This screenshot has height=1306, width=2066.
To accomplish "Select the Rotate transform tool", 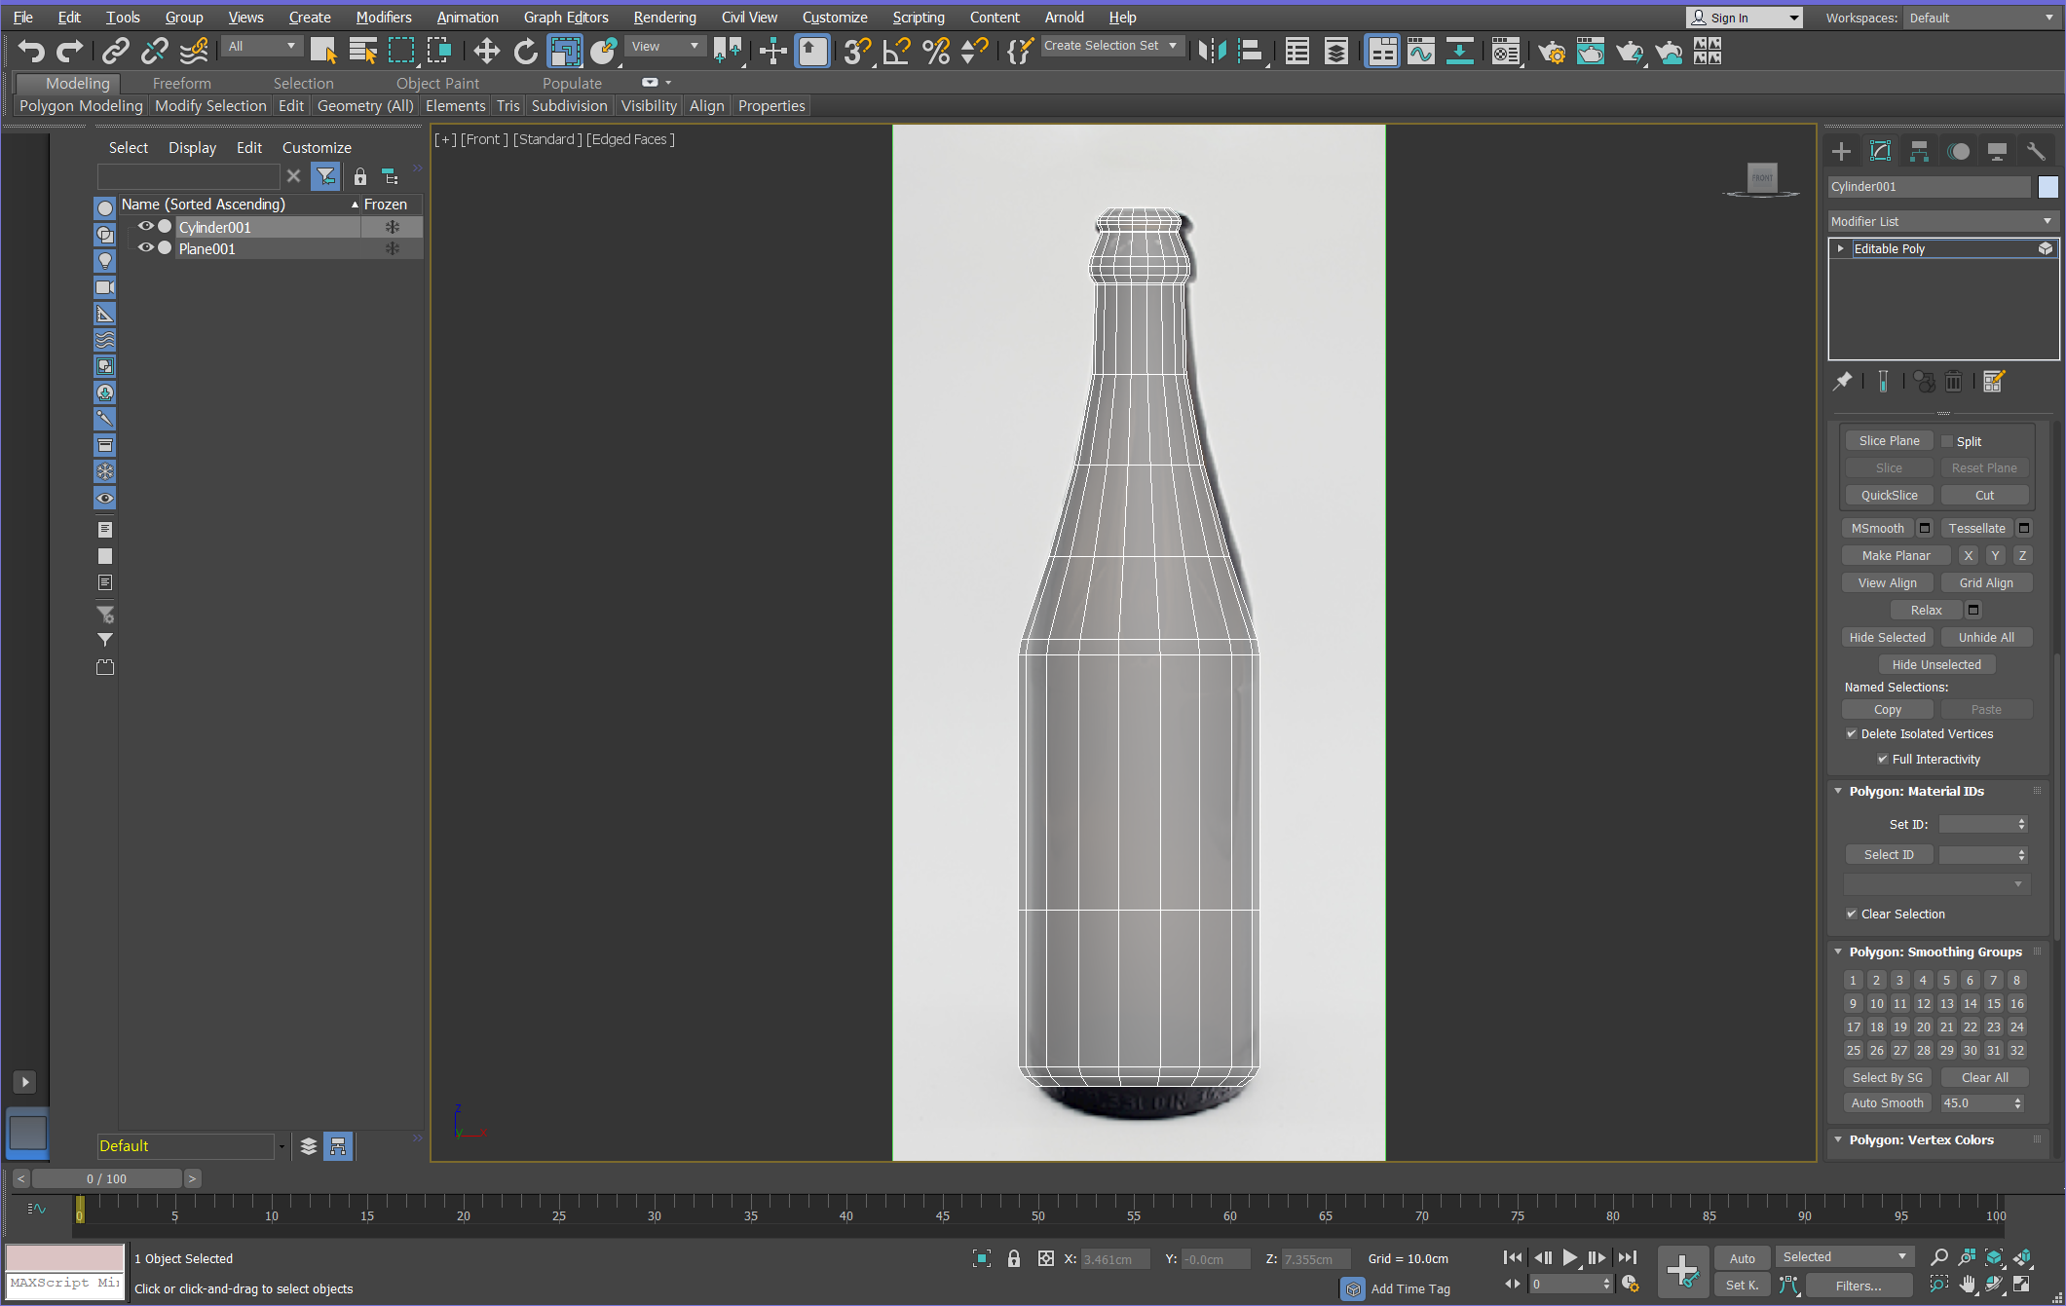I will point(525,51).
